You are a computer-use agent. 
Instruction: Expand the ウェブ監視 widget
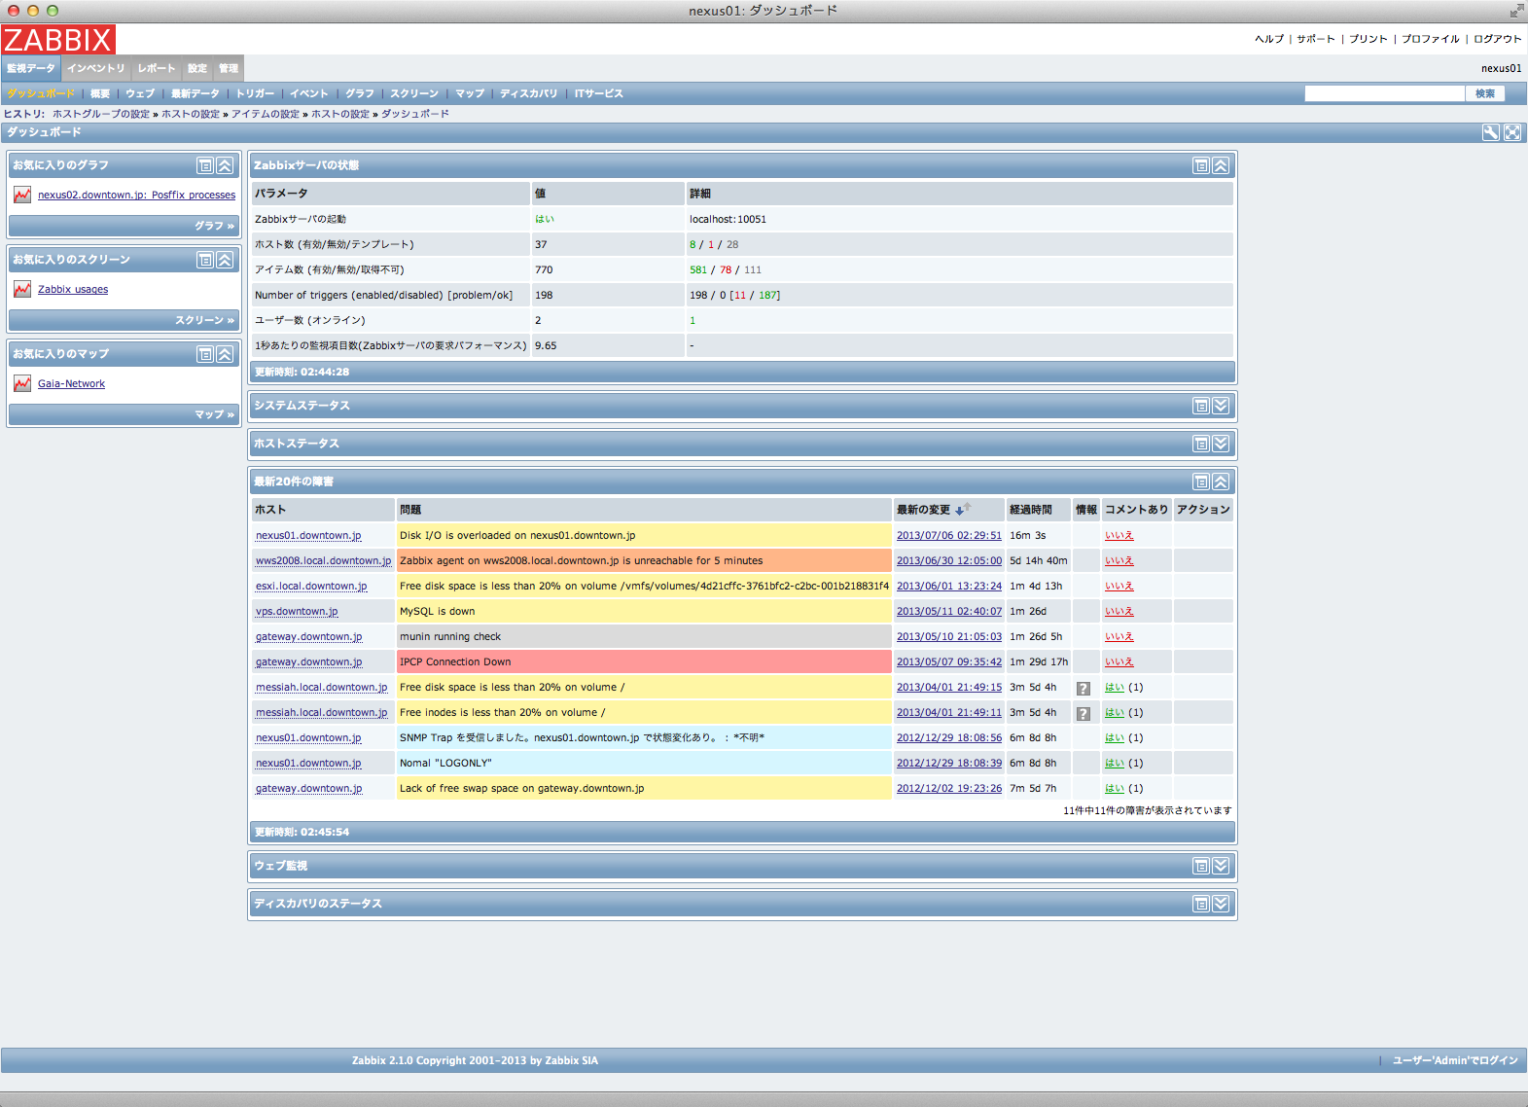[1221, 866]
